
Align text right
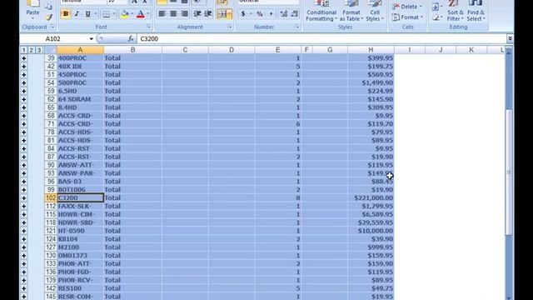(185, 14)
